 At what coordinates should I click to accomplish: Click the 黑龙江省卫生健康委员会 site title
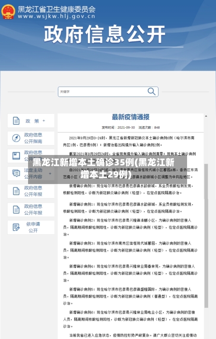[x=57, y=9]
